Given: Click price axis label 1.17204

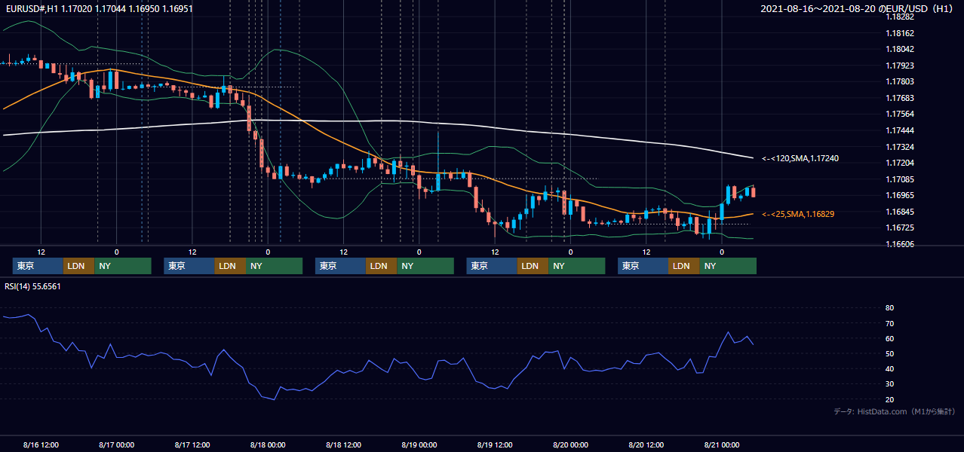Looking at the screenshot, I should 900,163.
